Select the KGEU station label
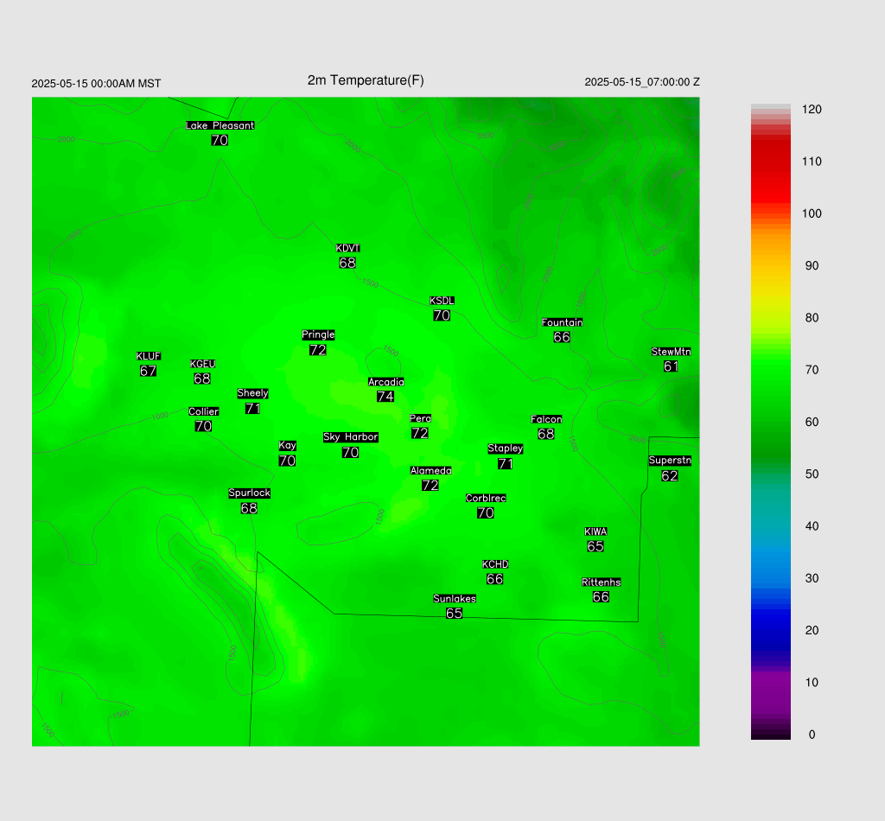Image resolution: width=885 pixels, height=821 pixels. click(202, 364)
